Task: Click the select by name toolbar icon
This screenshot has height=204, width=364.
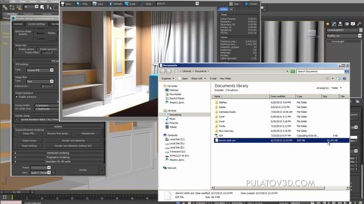Action: (49, 7)
